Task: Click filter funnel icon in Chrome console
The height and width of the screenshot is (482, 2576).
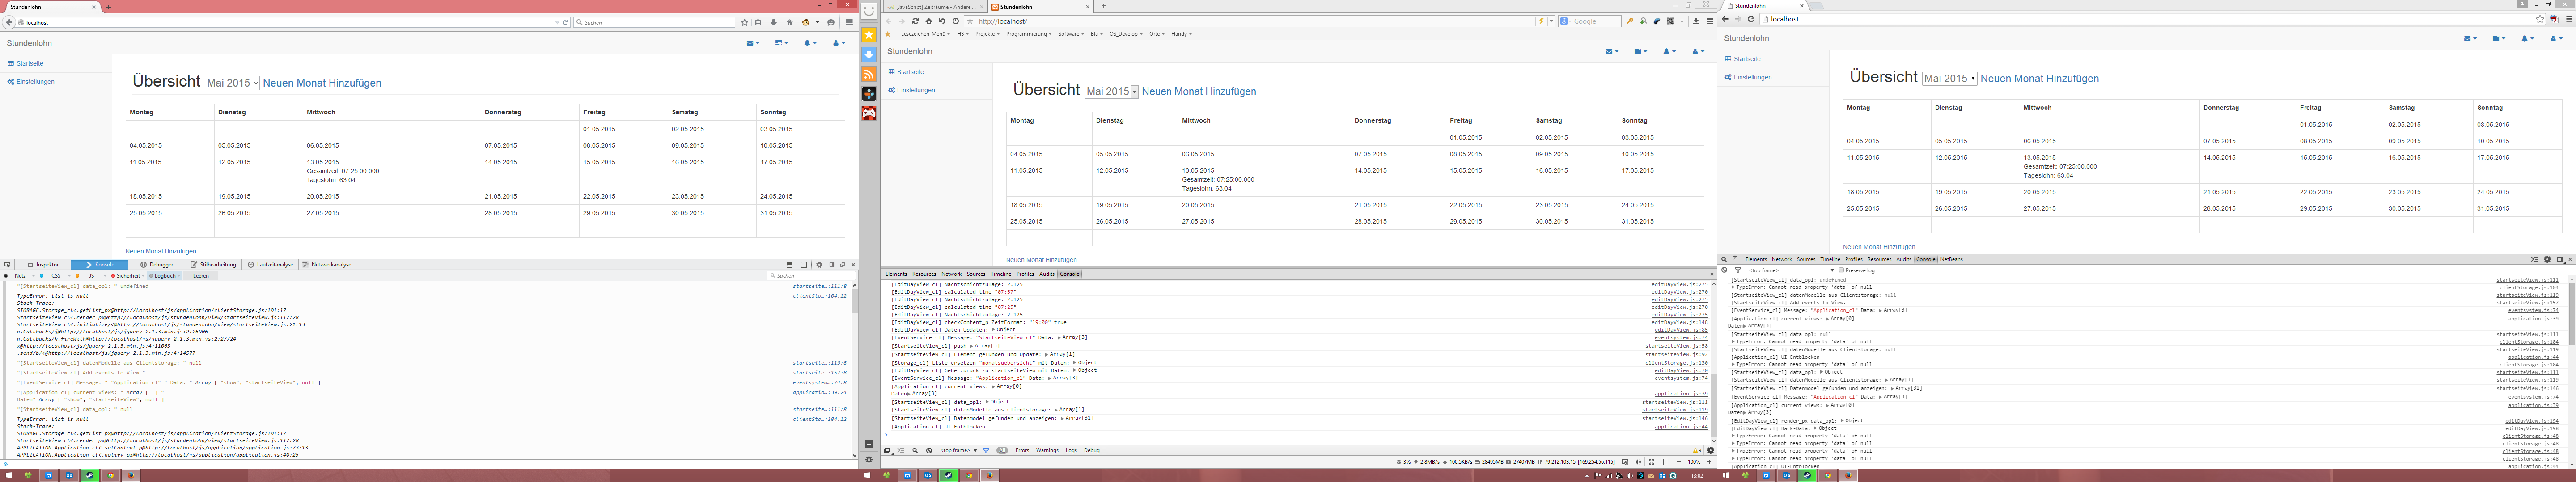Action: 1738,270
